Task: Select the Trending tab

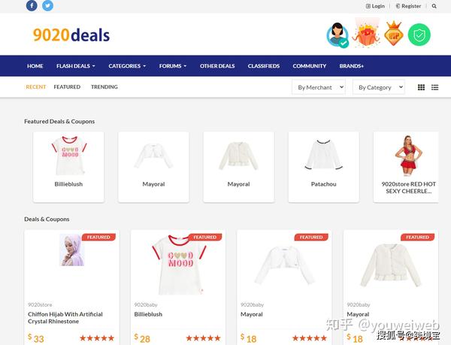Action: (104, 87)
